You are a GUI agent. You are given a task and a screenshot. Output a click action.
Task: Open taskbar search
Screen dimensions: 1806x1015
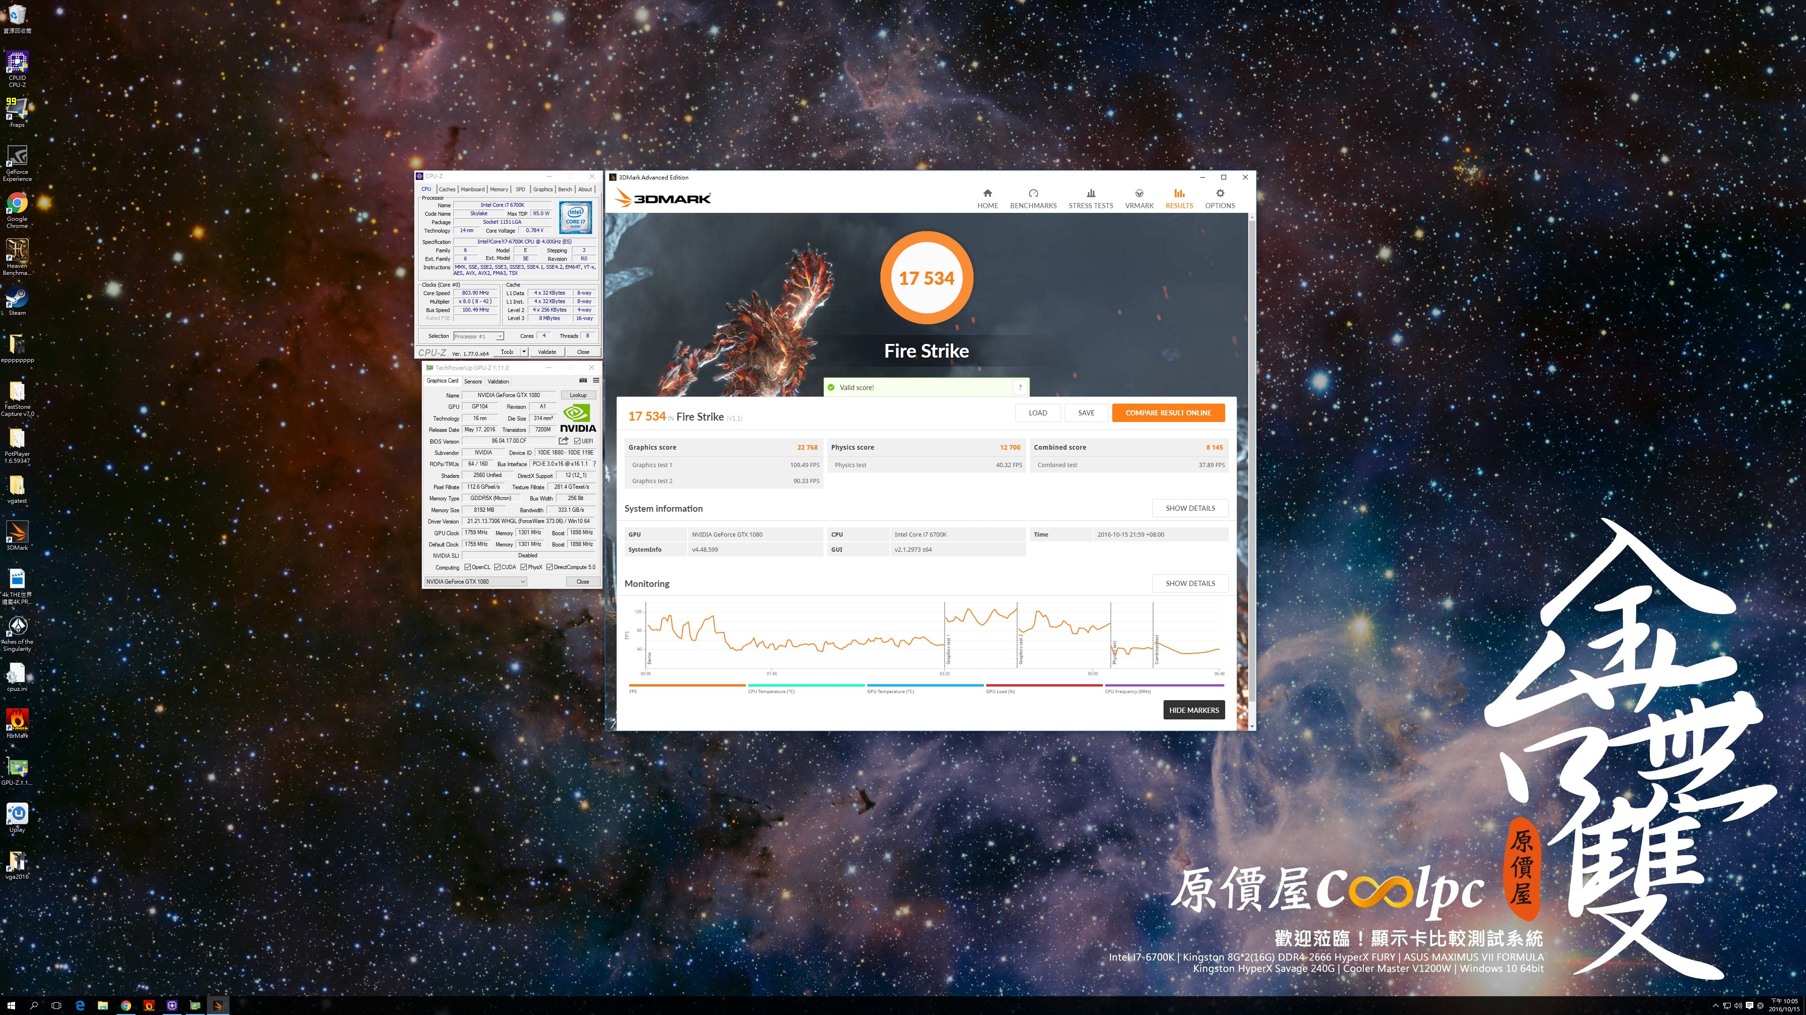pos(34,1005)
